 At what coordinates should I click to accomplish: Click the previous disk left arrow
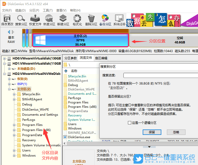[x=9, y=32]
